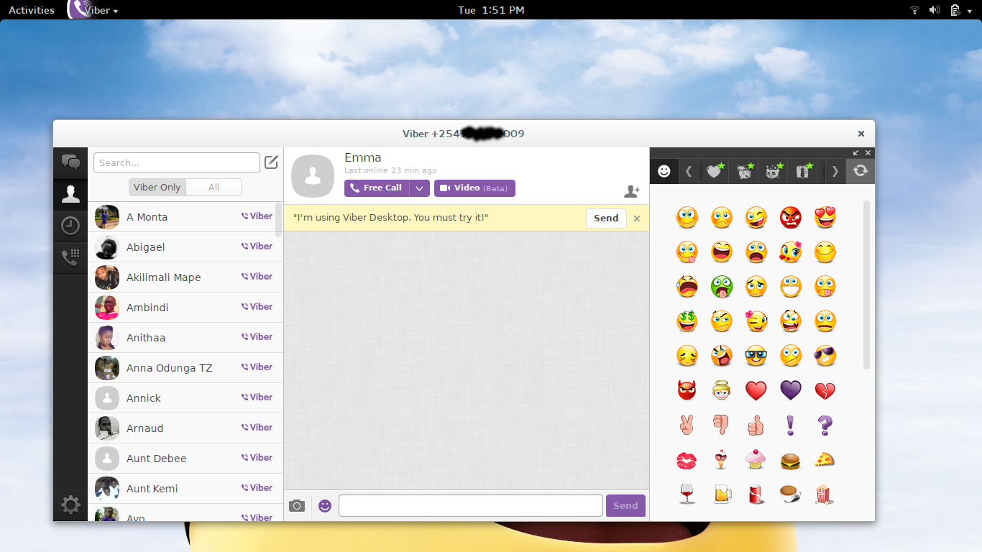Insert the coffee cup emoticon
This screenshot has width=982, height=552.
(x=791, y=494)
